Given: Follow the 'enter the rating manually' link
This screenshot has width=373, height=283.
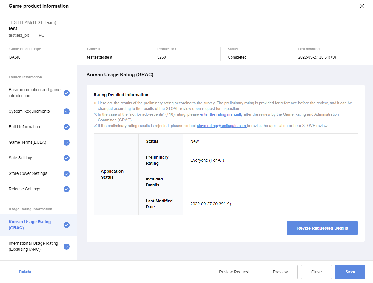Looking at the screenshot, I should pos(221,114).
